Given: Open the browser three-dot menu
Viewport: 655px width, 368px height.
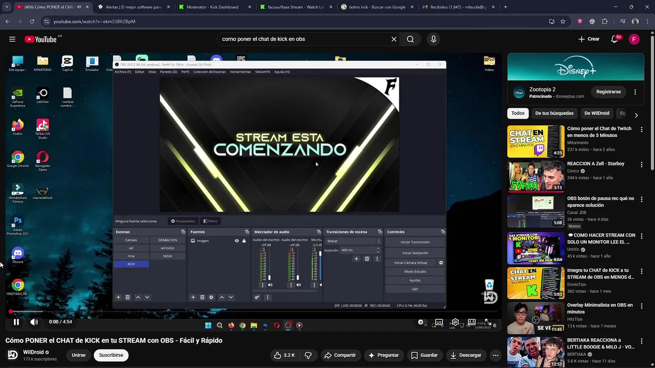Looking at the screenshot, I should [x=648, y=21].
